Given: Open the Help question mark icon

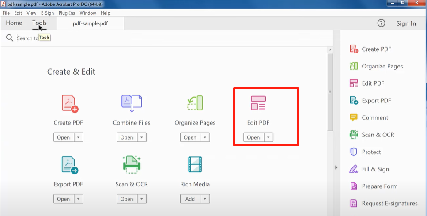Looking at the screenshot, I should [381, 23].
